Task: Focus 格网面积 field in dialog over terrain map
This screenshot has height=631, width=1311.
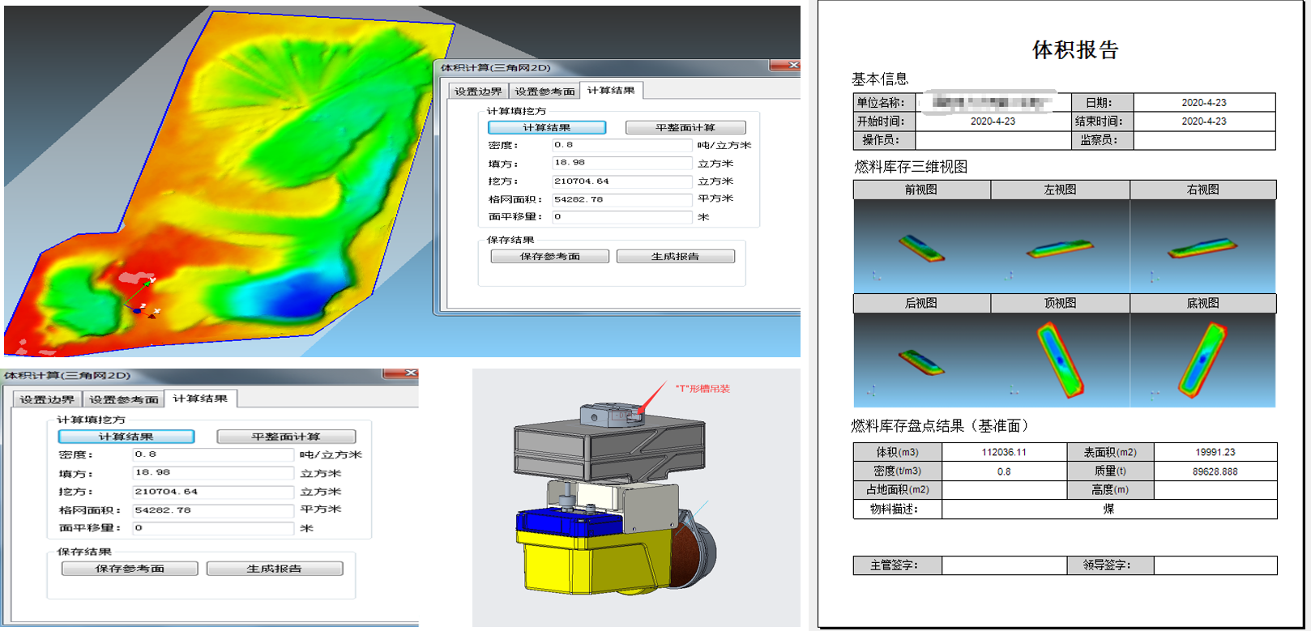Action: click(622, 199)
